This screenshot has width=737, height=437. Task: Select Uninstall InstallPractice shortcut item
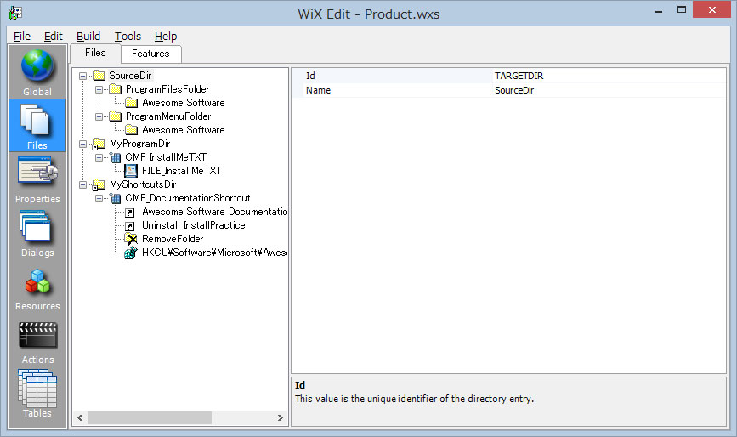coord(193,225)
